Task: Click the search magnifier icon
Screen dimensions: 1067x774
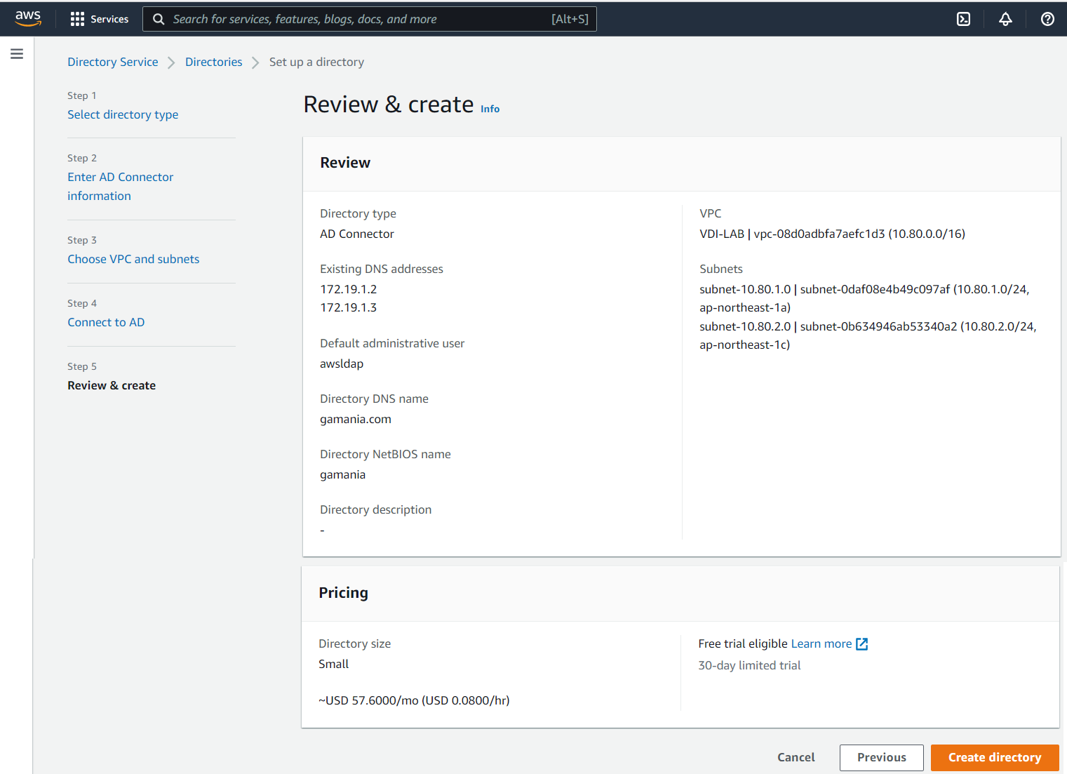Action: pyautogui.click(x=159, y=19)
